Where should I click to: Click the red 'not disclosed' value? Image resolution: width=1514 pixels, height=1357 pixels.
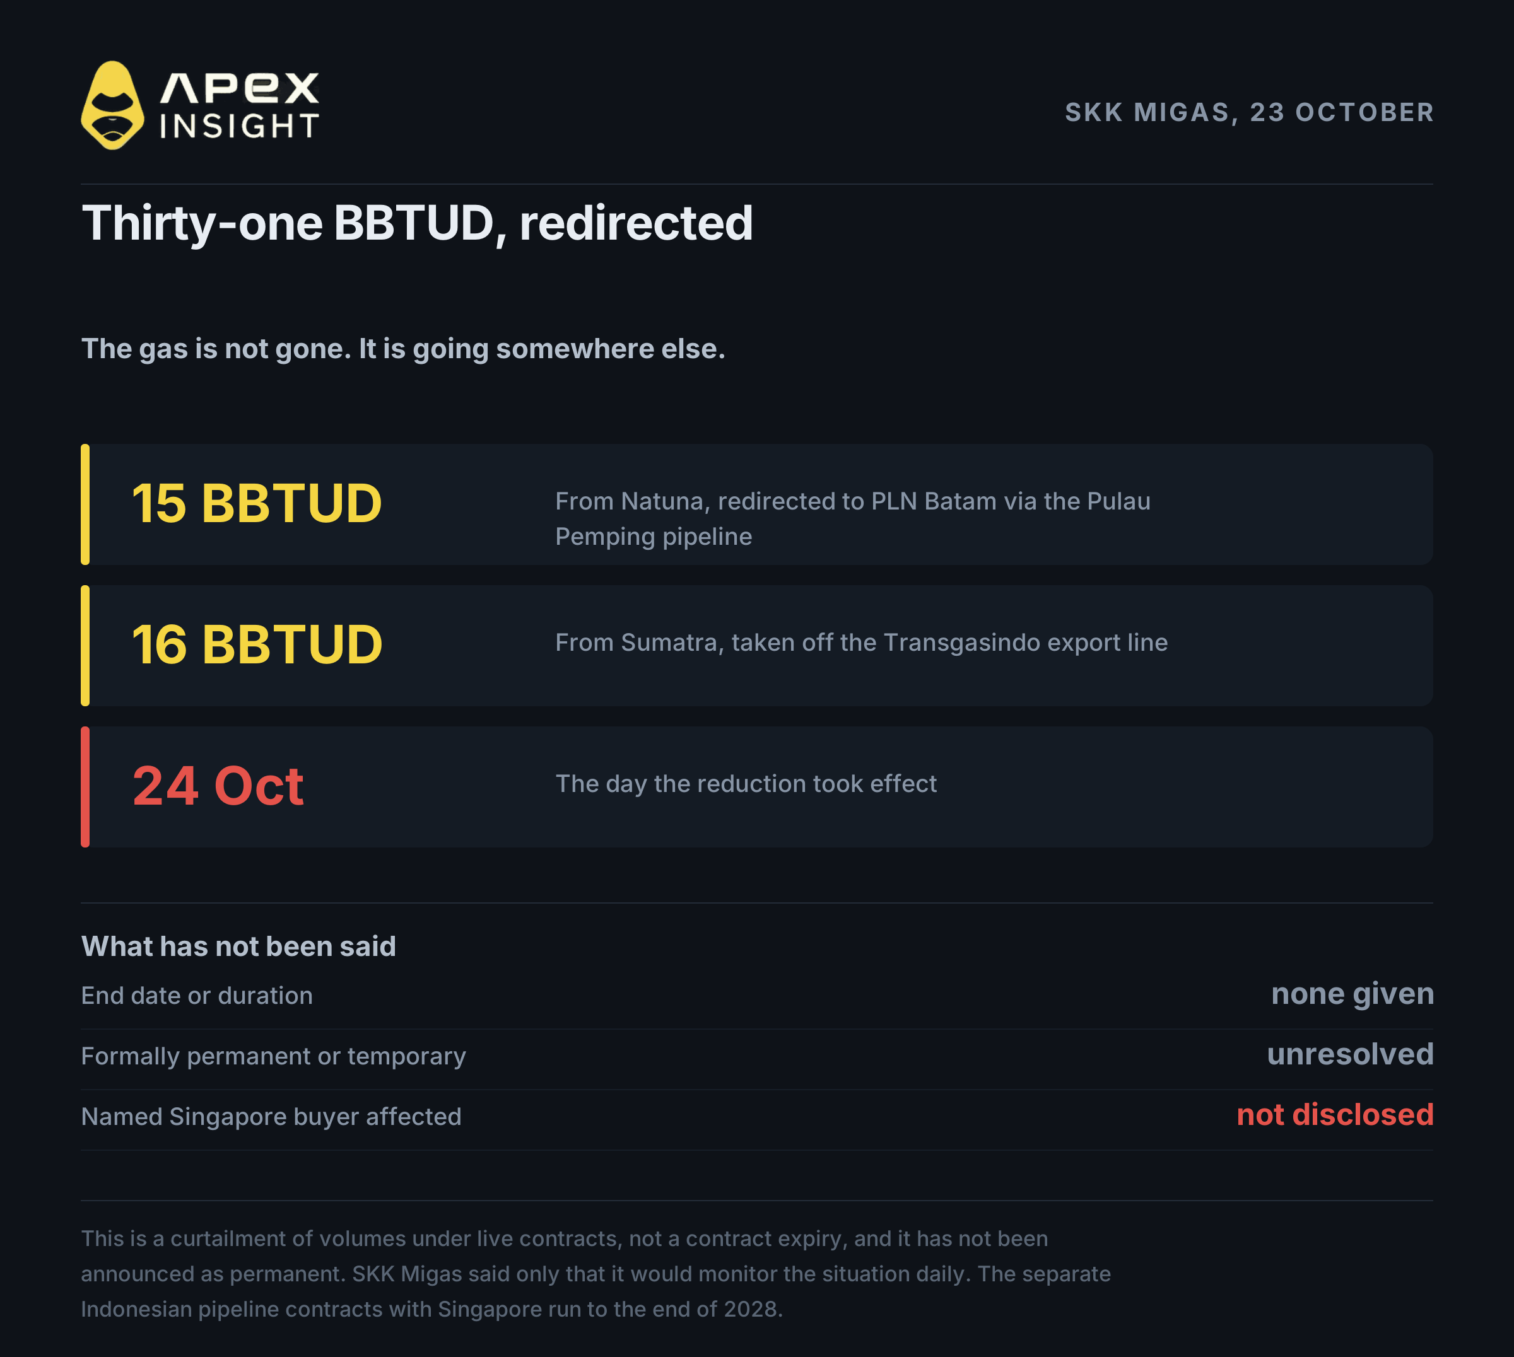pyautogui.click(x=1335, y=1115)
